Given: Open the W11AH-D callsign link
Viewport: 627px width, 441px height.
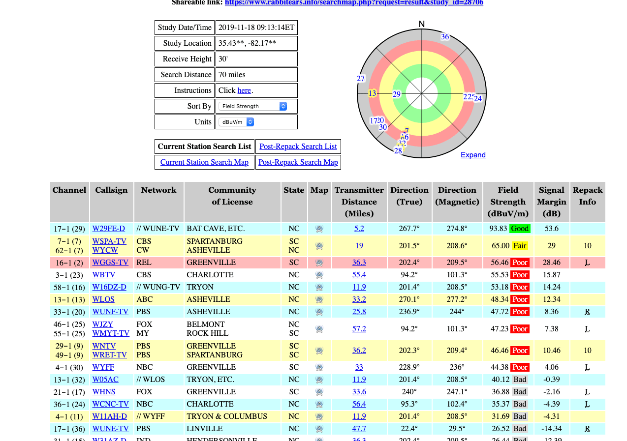Looking at the screenshot, I should click(110, 416).
